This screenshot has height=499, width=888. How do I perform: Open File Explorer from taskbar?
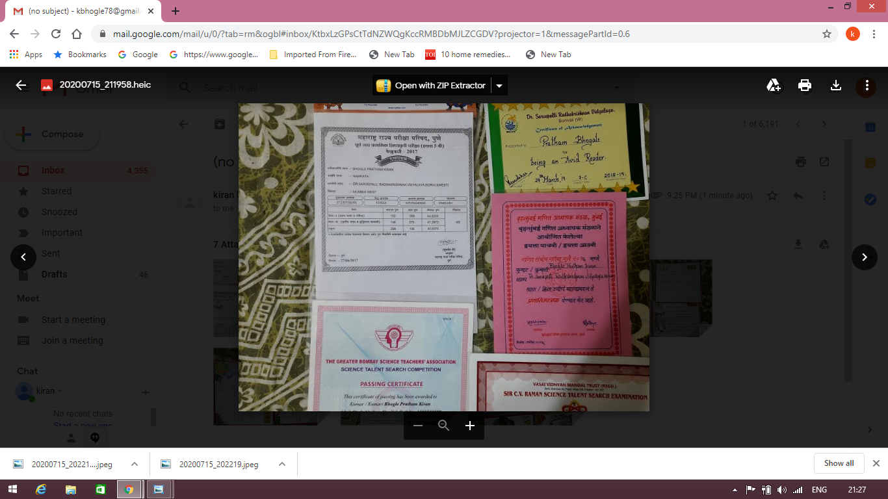pyautogui.click(x=70, y=489)
